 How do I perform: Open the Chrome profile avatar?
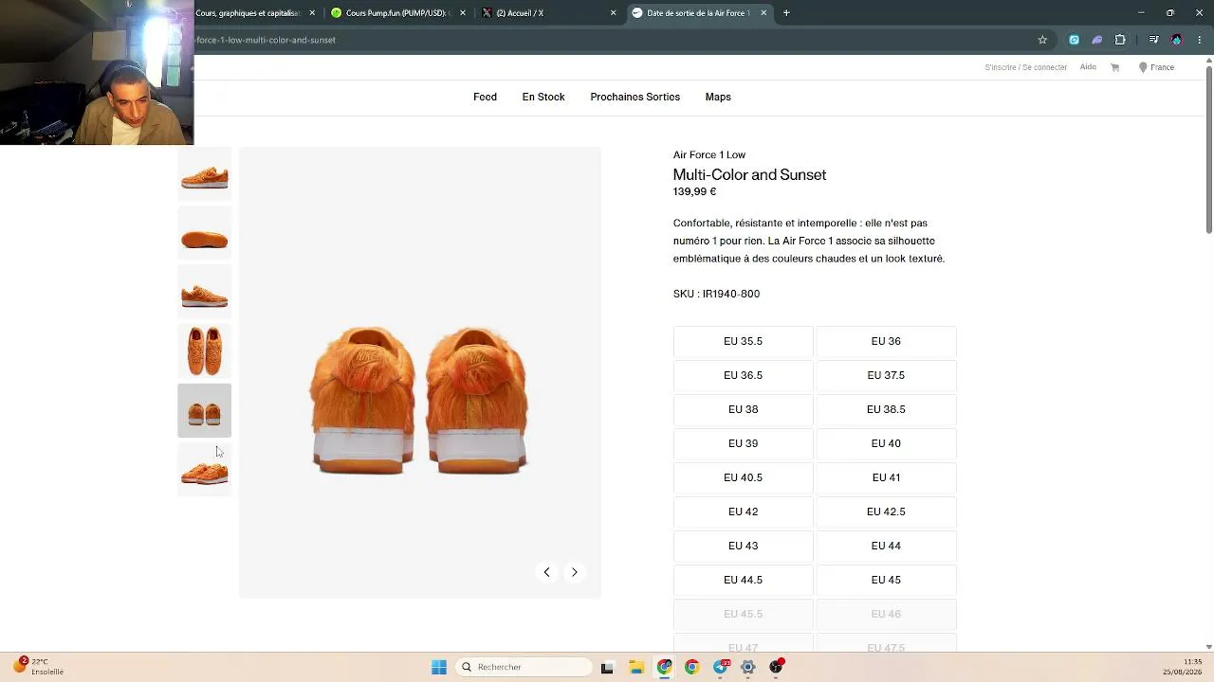pyautogui.click(x=1177, y=40)
